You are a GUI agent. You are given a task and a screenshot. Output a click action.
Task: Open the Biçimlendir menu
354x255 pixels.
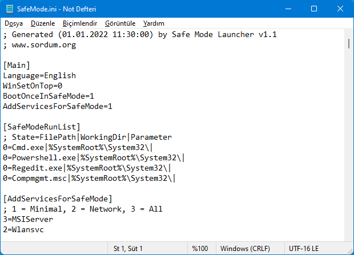point(80,23)
